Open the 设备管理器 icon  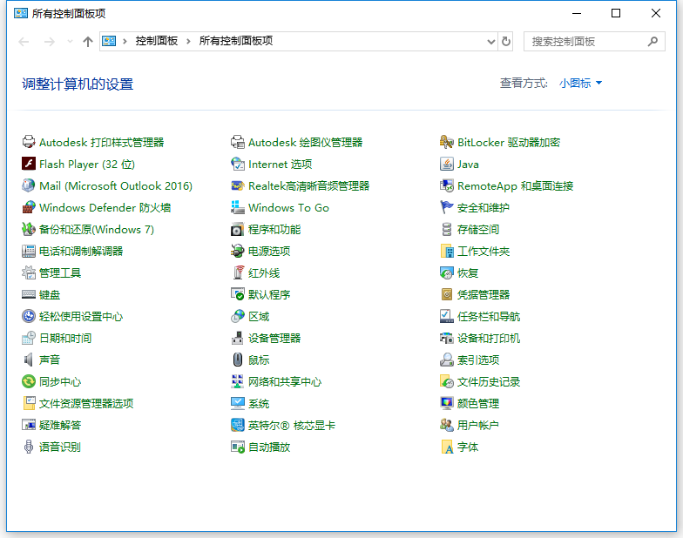[x=238, y=338]
